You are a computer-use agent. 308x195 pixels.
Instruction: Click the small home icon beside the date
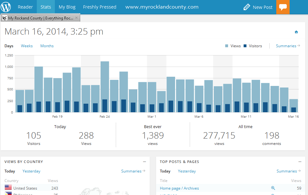point(296,32)
